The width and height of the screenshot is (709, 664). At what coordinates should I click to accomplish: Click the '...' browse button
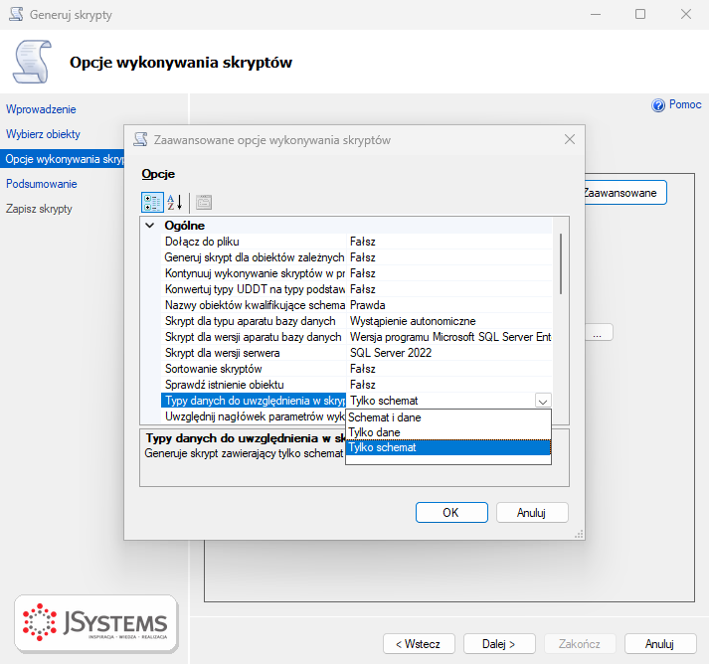coord(600,332)
